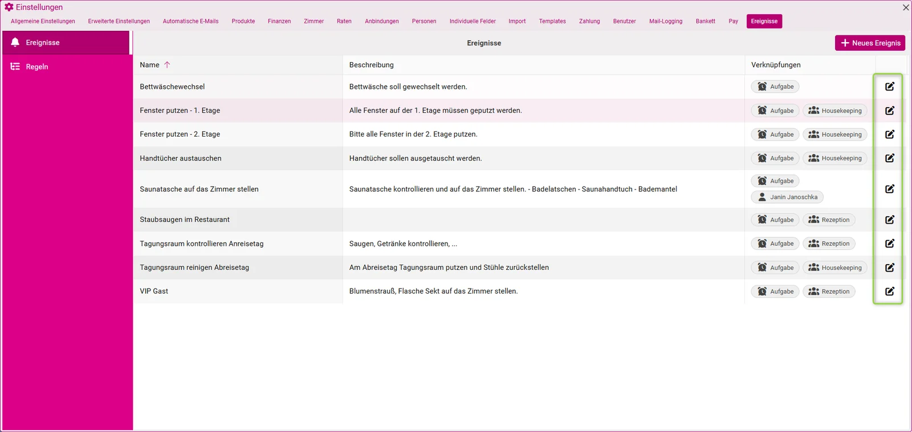Edit the VIP Gast event
912x432 pixels.
[889, 291]
